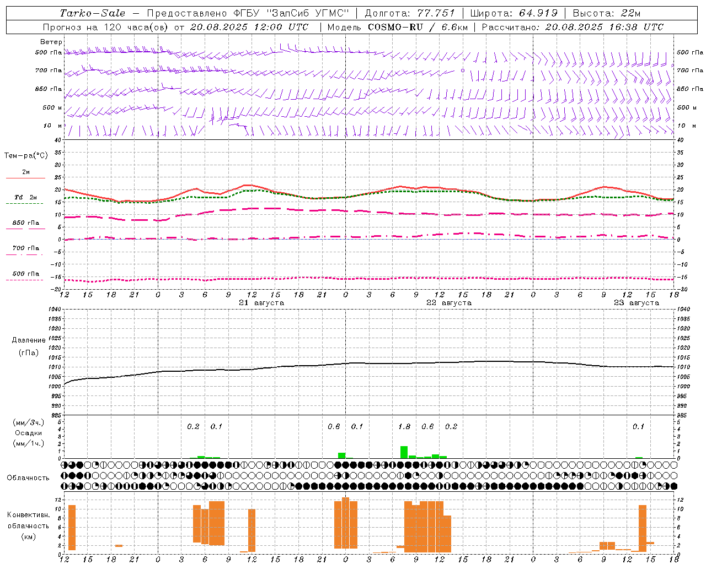Click "-20" on left temperature axis

(x=56, y=289)
